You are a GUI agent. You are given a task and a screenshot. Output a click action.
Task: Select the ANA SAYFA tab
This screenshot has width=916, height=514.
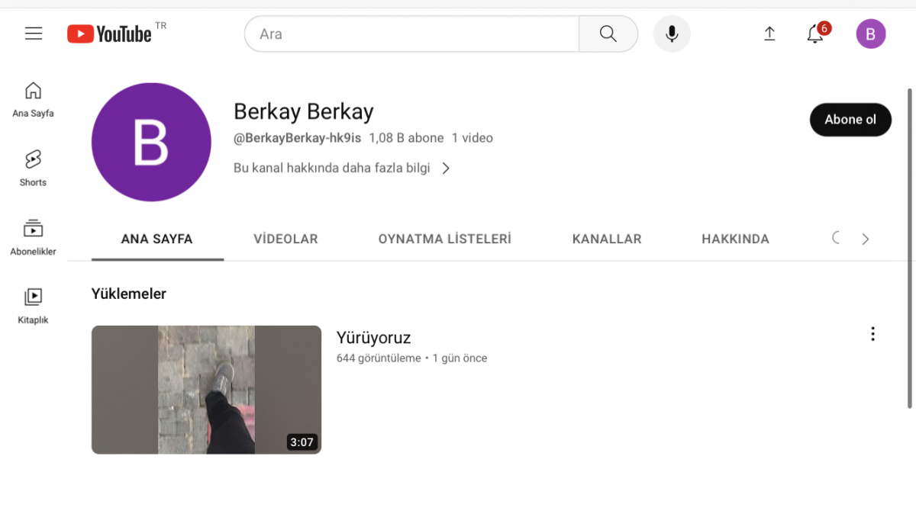coord(157,239)
